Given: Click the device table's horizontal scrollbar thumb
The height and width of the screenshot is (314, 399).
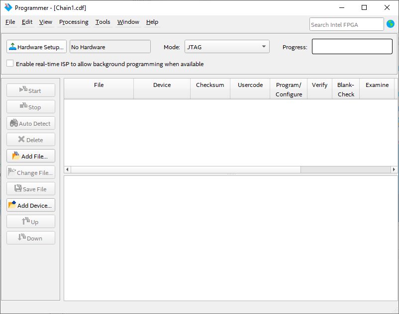Looking at the screenshot, I should pyautogui.click(x=186, y=169).
